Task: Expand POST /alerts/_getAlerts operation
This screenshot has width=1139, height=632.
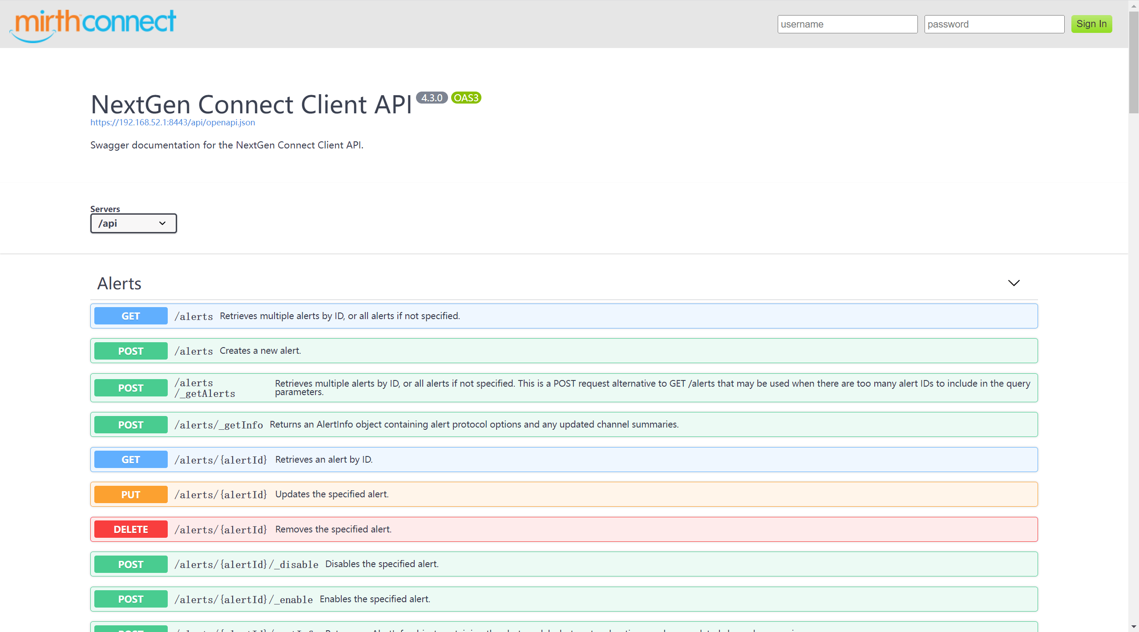Action: 564,388
